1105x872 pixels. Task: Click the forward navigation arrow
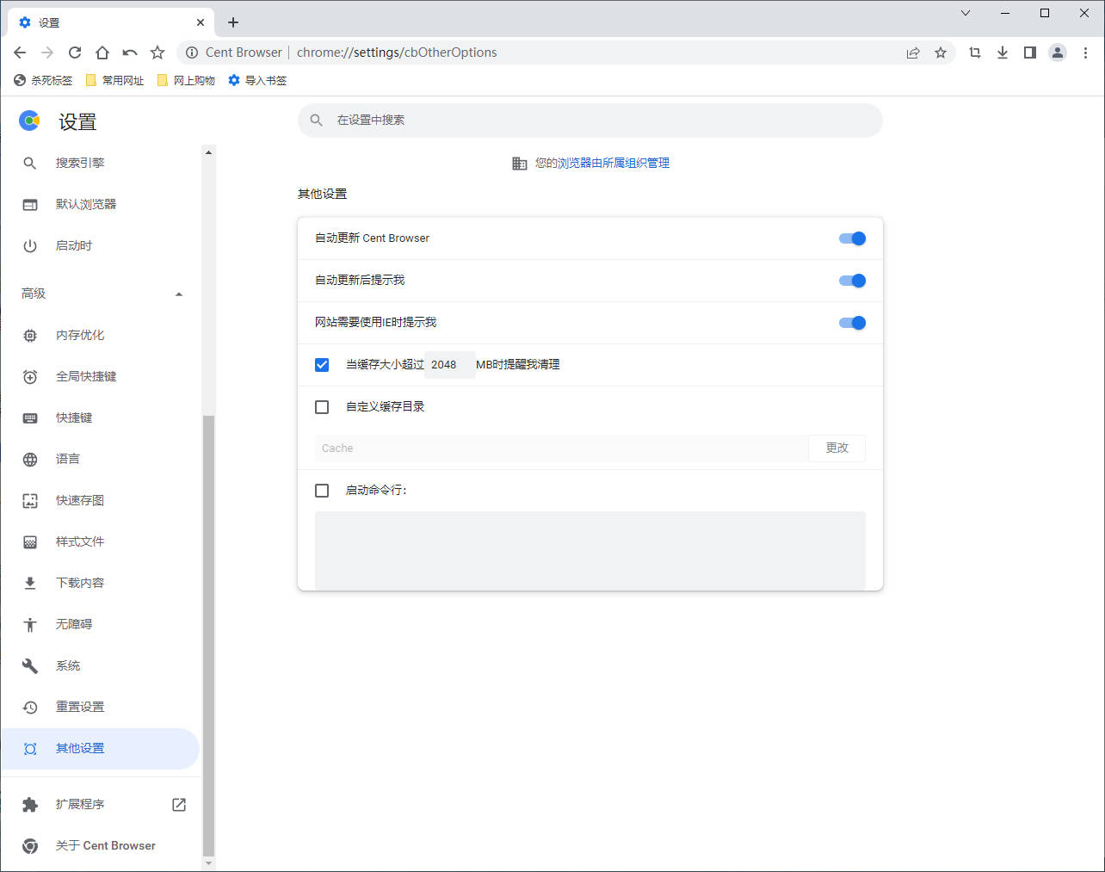pyautogui.click(x=47, y=53)
